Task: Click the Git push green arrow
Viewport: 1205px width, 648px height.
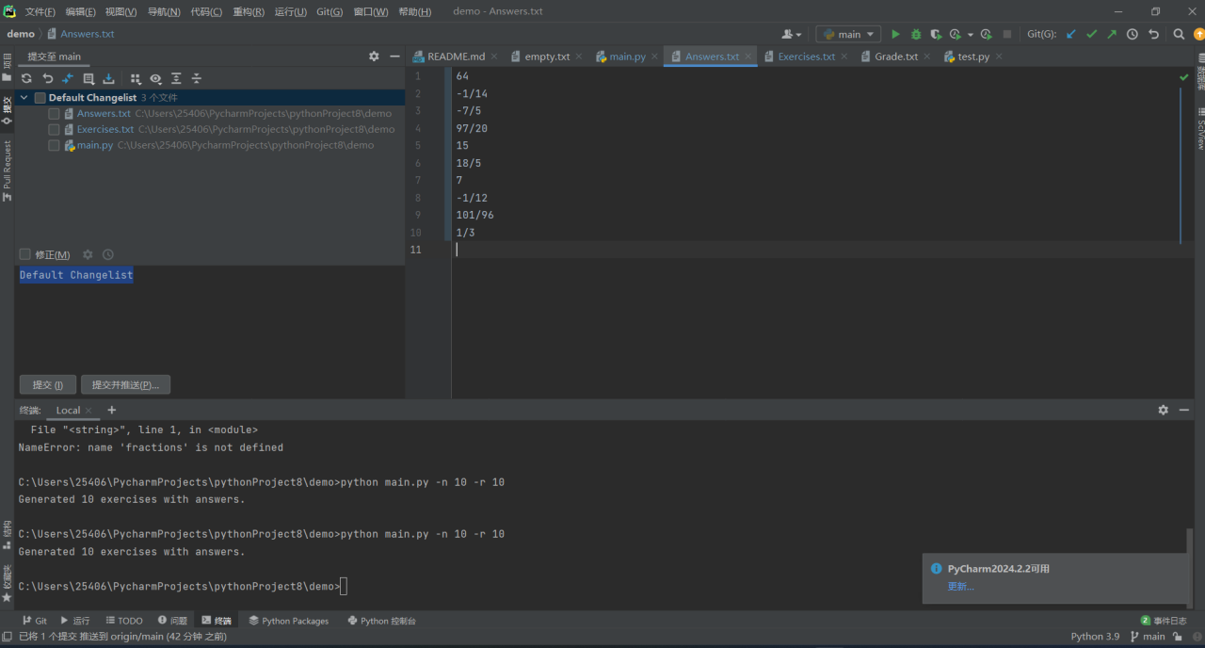Action: (1112, 34)
